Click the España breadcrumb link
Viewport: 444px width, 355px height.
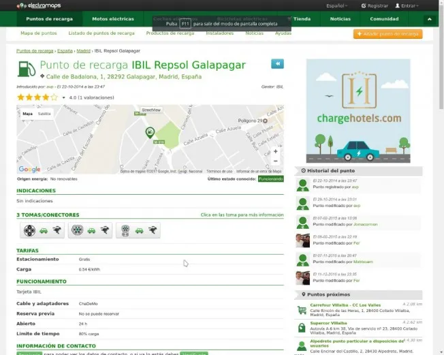click(x=65, y=50)
